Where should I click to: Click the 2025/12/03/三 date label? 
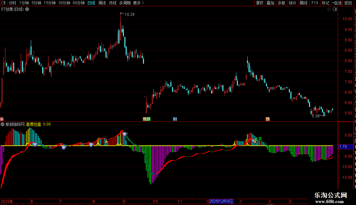(x=221, y=201)
